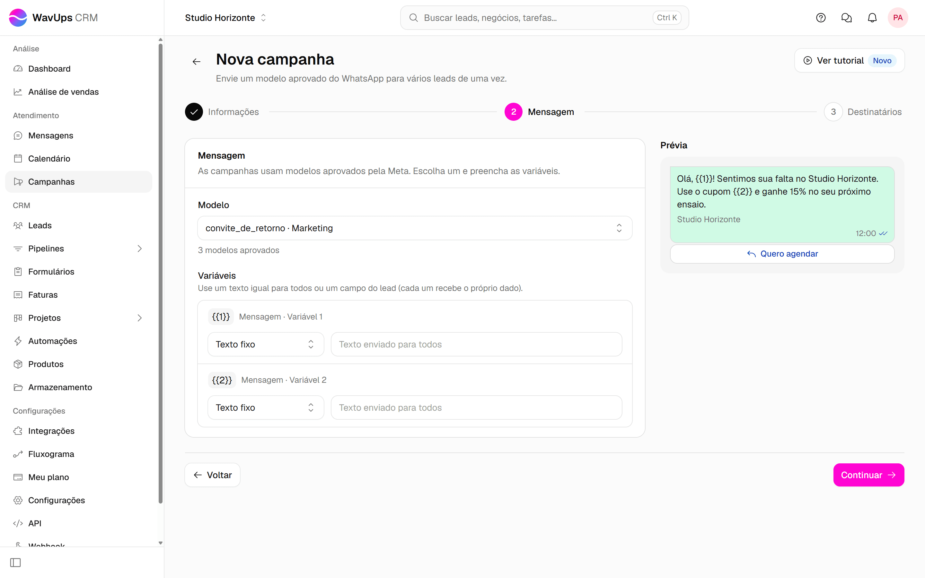Click Quero agendar preview button
The width and height of the screenshot is (925, 578).
[782, 254]
